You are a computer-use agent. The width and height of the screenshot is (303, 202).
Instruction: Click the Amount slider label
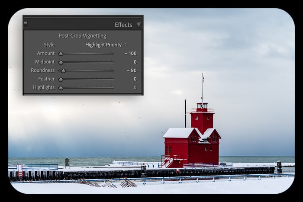[45, 53]
